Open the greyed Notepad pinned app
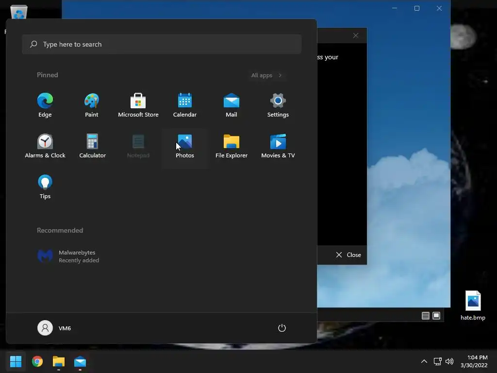 click(x=138, y=146)
